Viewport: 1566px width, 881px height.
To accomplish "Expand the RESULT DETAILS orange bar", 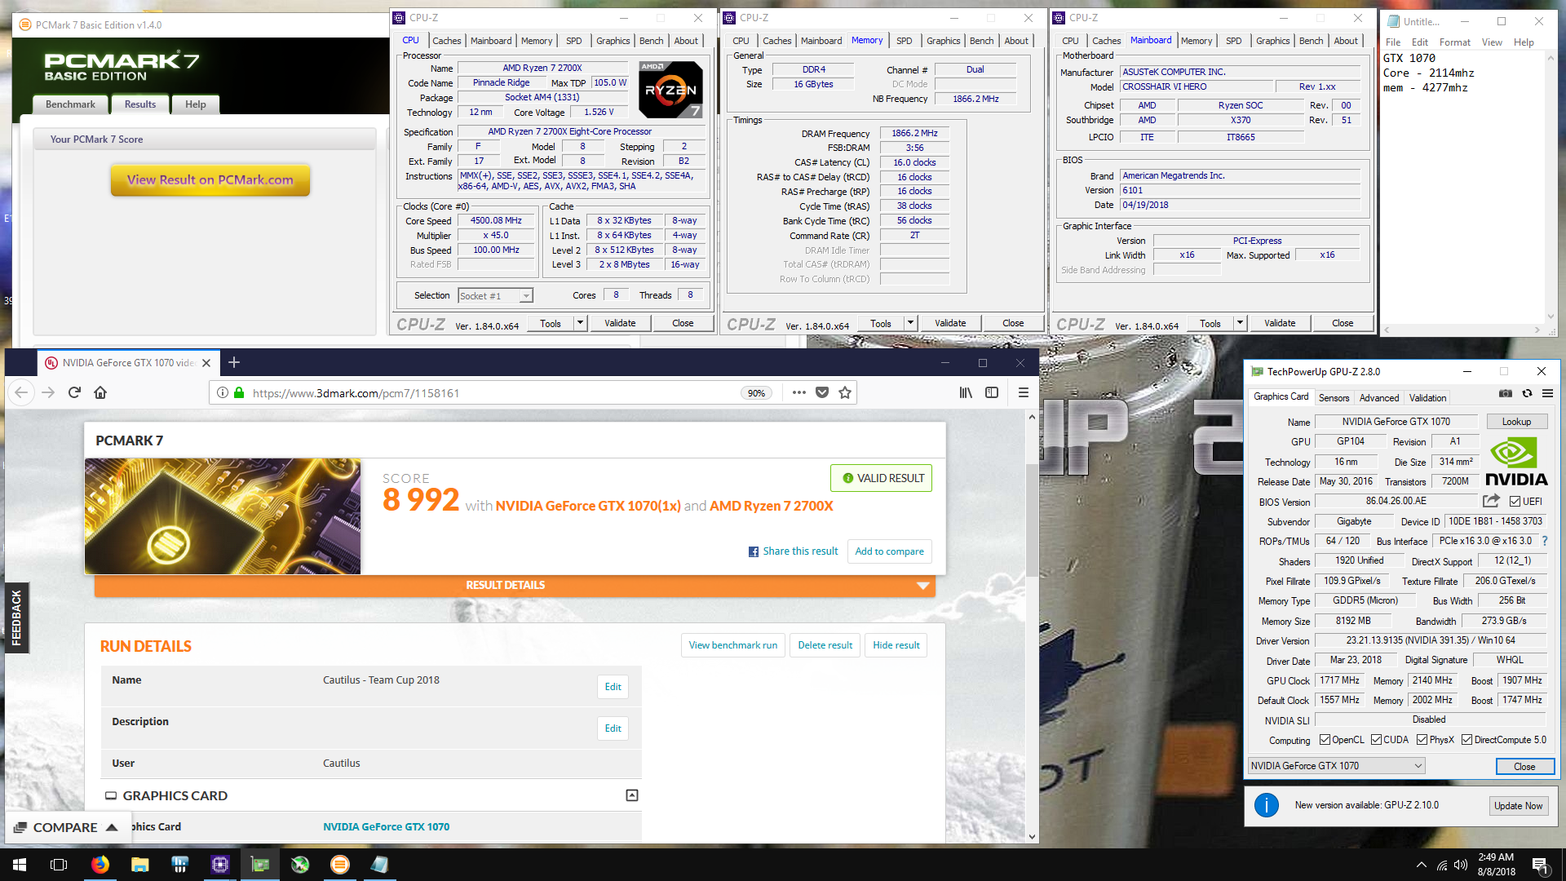I will [x=515, y=585].
